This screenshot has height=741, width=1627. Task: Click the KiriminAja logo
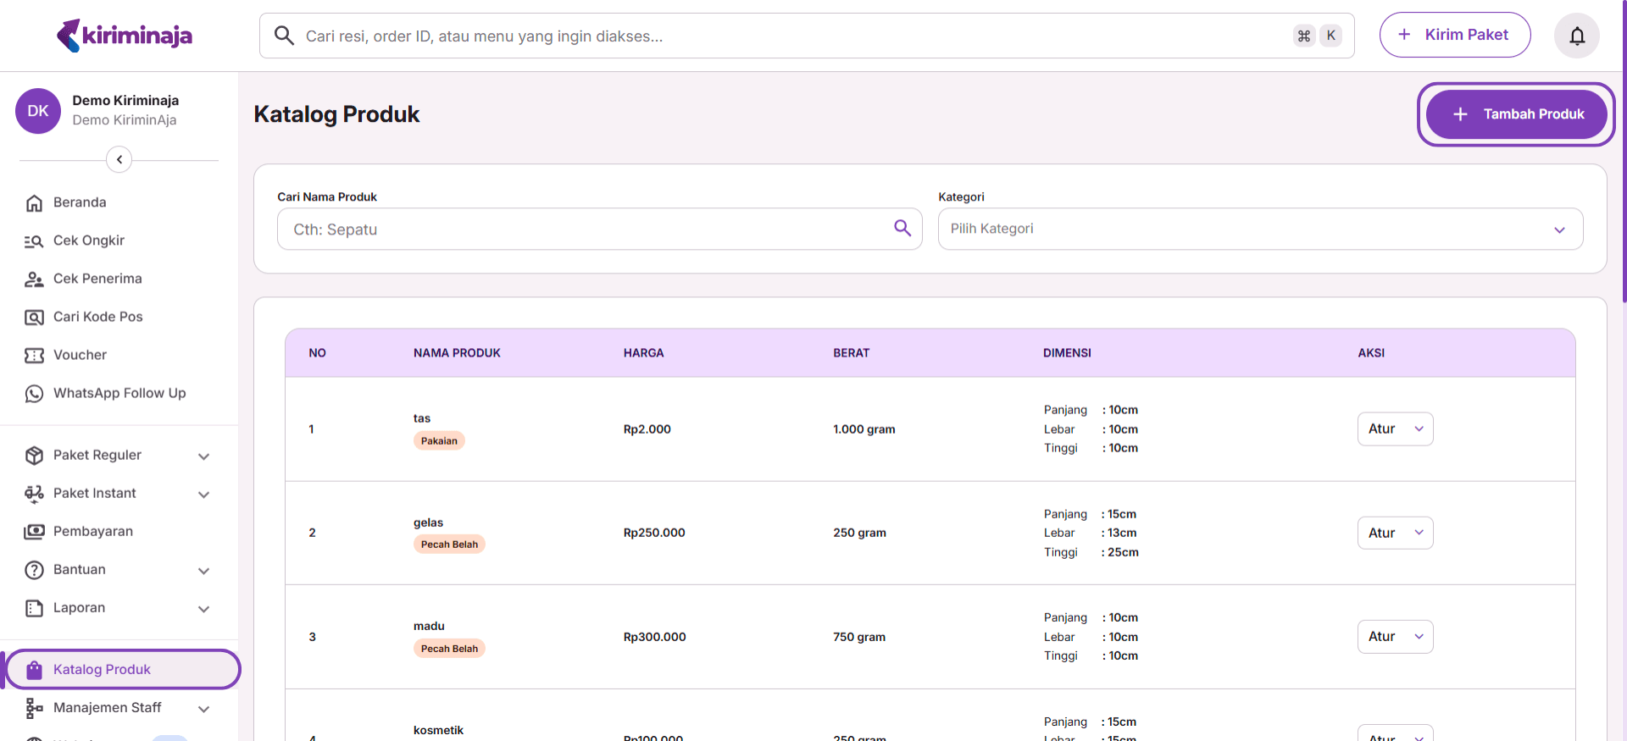point(125,36)
